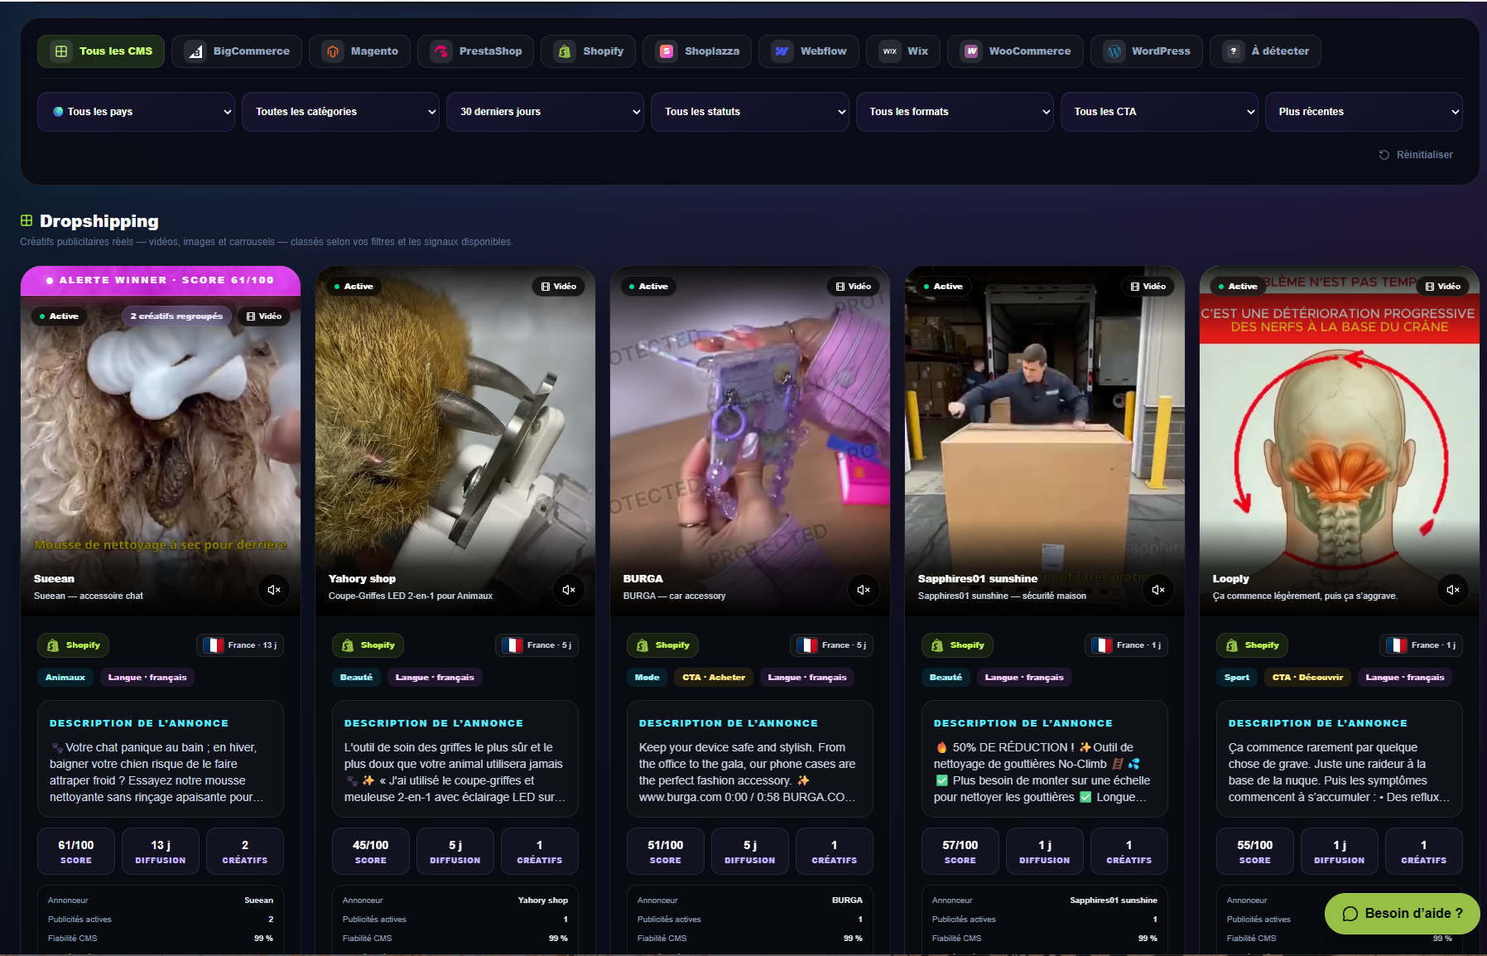The image size is (1487, 956).
Task: Unmute the Sapphires01 sunshine video ad
Action: click(x=1158, y=590)
